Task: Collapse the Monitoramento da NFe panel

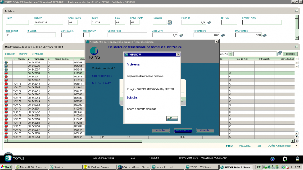Action: [x=297, y=47]
